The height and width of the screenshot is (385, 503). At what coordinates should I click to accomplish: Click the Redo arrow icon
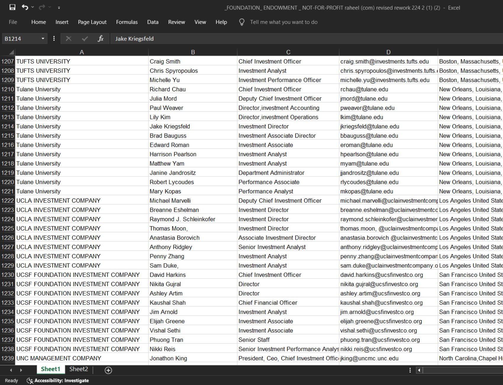point(42,7)
